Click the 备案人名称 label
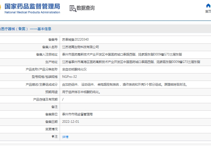Viewport: 211px width, 146px height. [50, 47]
